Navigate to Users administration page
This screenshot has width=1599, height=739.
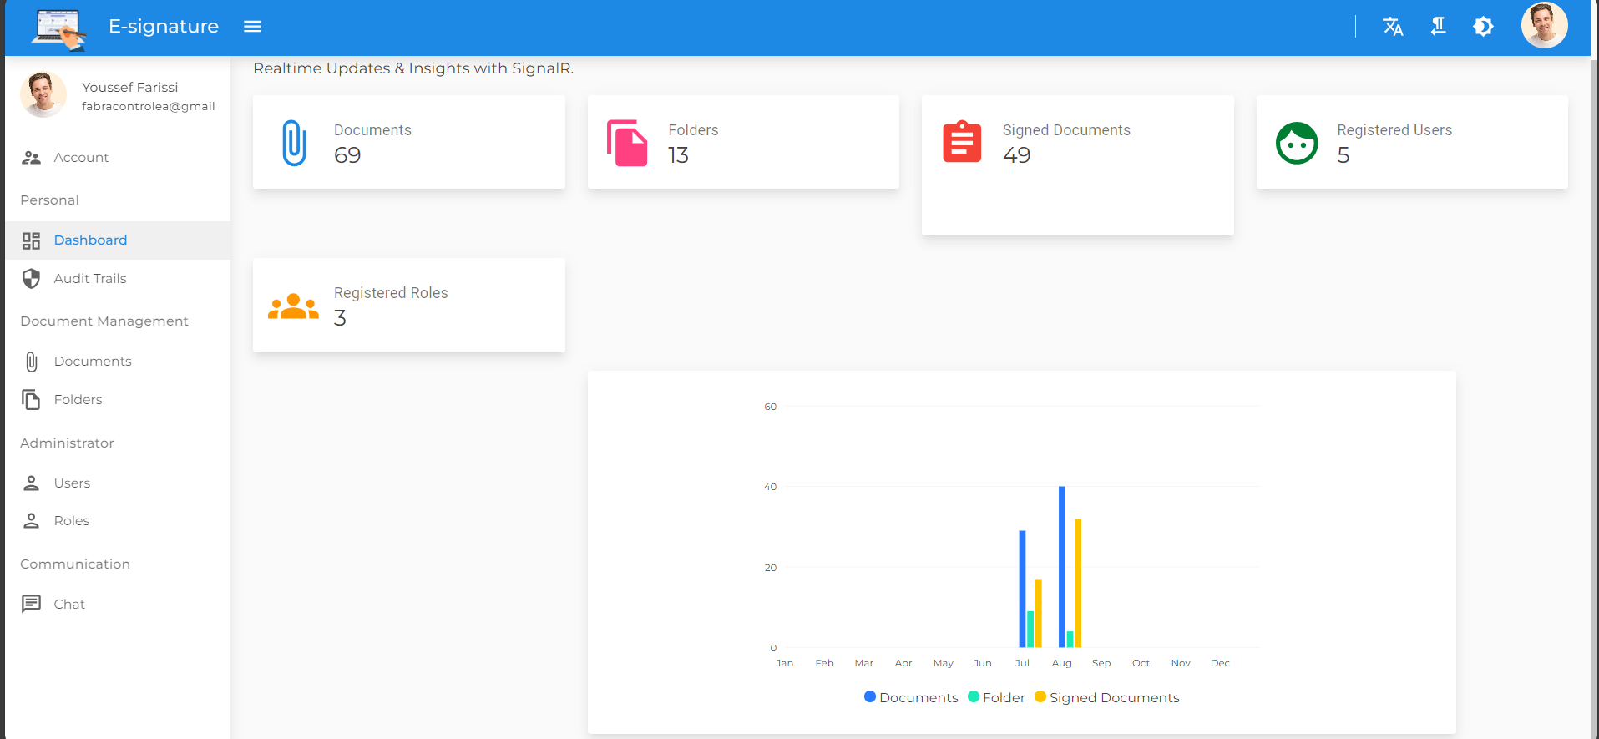(72, 483)
